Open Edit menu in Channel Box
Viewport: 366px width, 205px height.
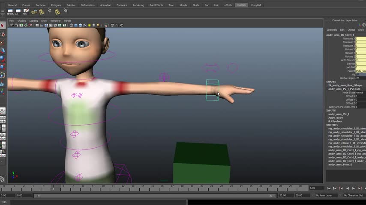pyautogui.click(x=342, y=30)
